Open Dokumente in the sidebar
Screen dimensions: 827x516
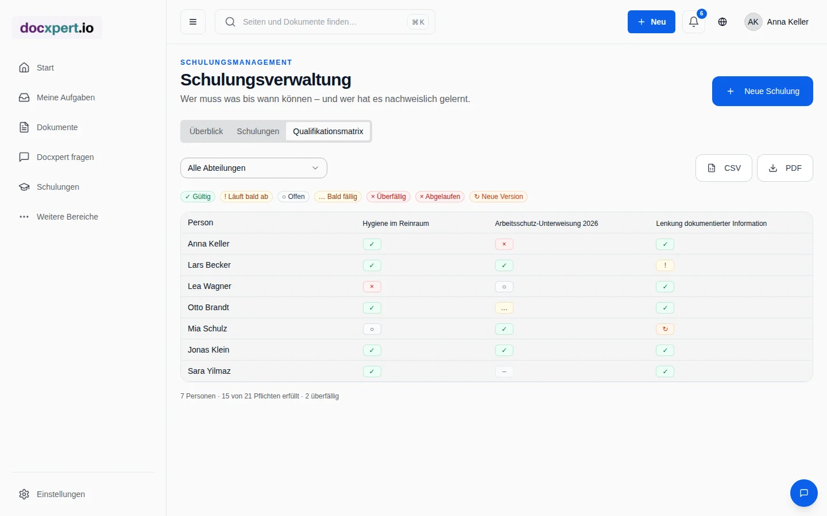click(x=83, y=127)
